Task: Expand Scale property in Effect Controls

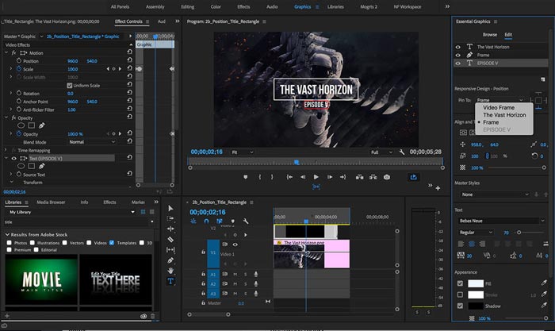Action: [x=11, y=69]
